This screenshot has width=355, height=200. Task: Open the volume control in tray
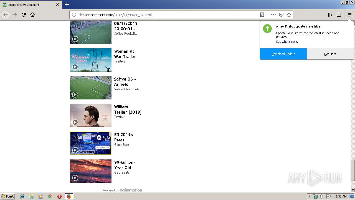click(x=322, y=196)
